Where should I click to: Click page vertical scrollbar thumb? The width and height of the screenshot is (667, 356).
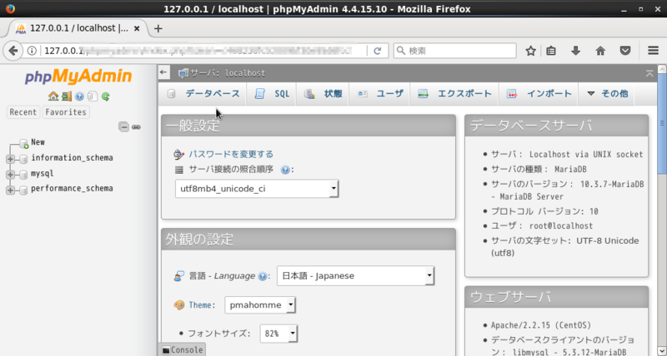(x=662, y=123)
